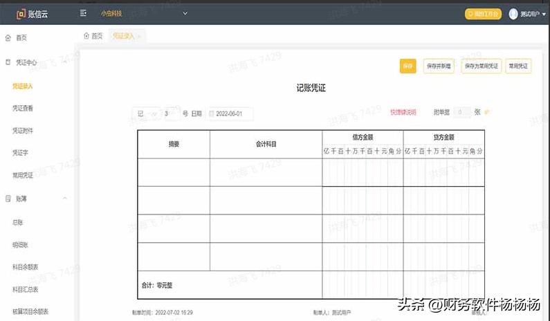Image resolution: width=550 pixels, height=321 pixels.
Task: Click the fourth row 会计科目 cell
Action: pos(266,257)
